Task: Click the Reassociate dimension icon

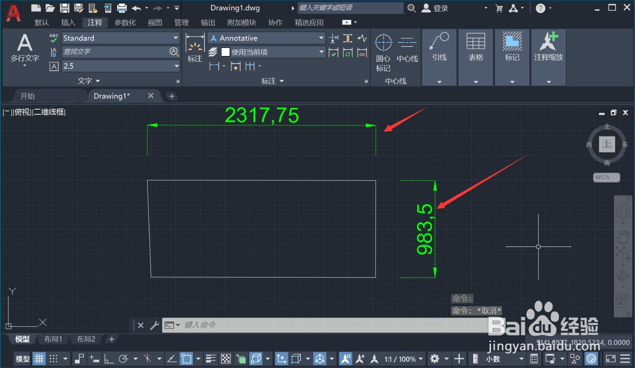Action: point(362,52)
